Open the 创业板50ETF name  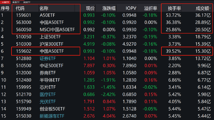click(x=52, y=109)
